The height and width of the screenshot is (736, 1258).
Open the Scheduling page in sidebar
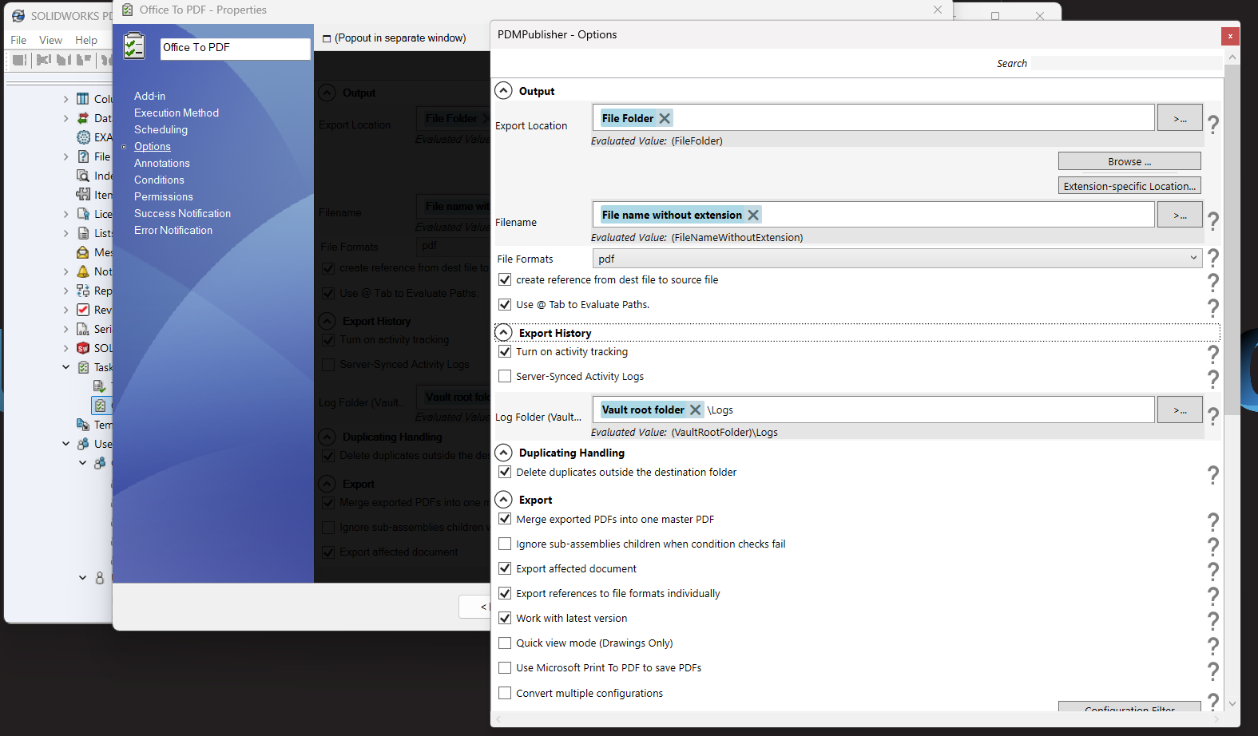[161, 129]
